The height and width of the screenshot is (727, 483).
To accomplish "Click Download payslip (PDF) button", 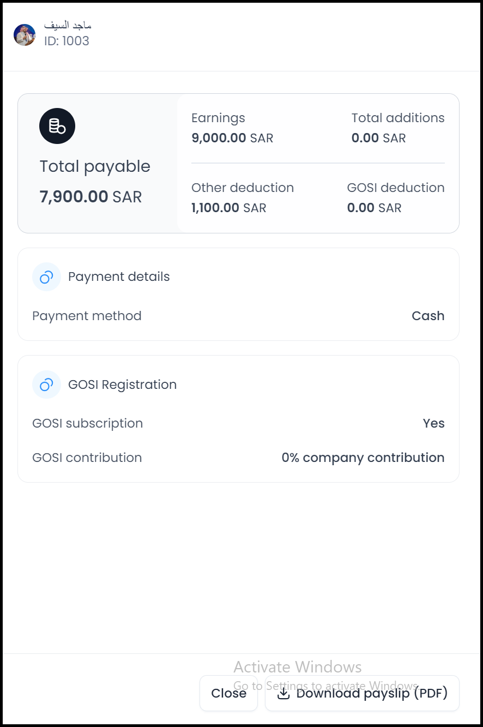I will (362, 694).
